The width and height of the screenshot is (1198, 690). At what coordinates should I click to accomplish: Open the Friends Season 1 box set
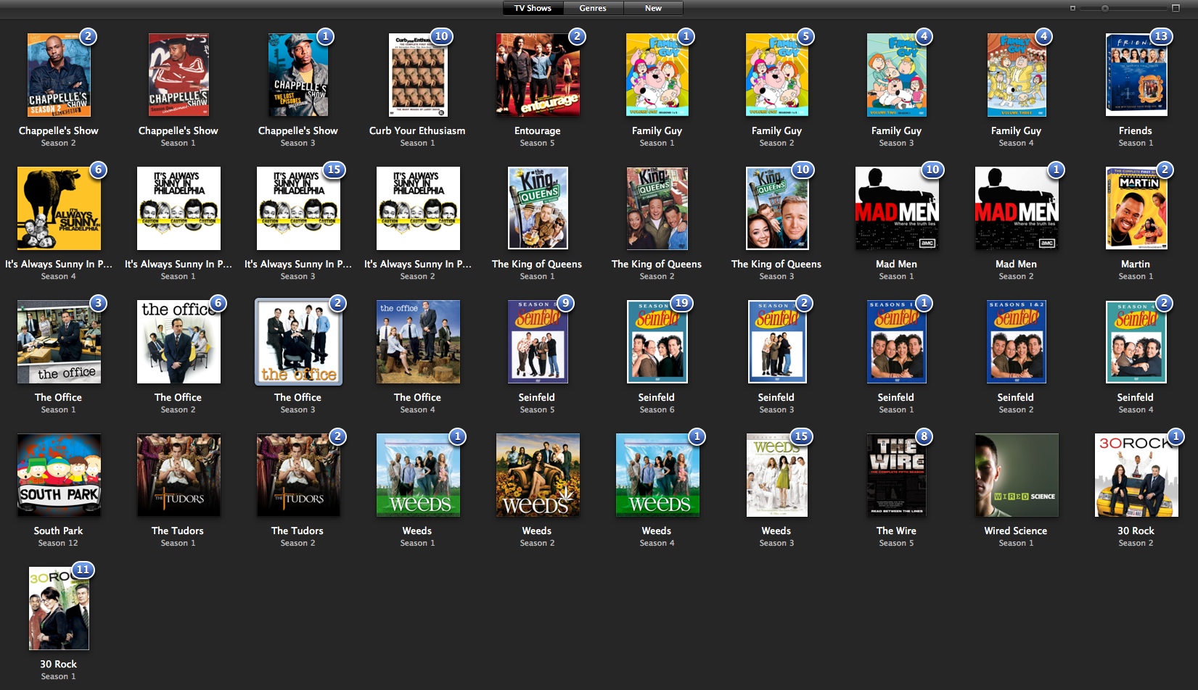click(x=1136, y=75)
